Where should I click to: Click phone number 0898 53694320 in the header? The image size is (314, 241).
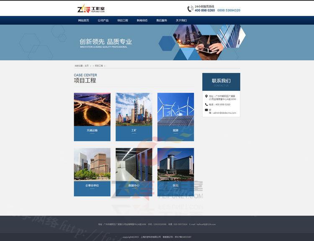pyautogui.click(x=229, y=10)
